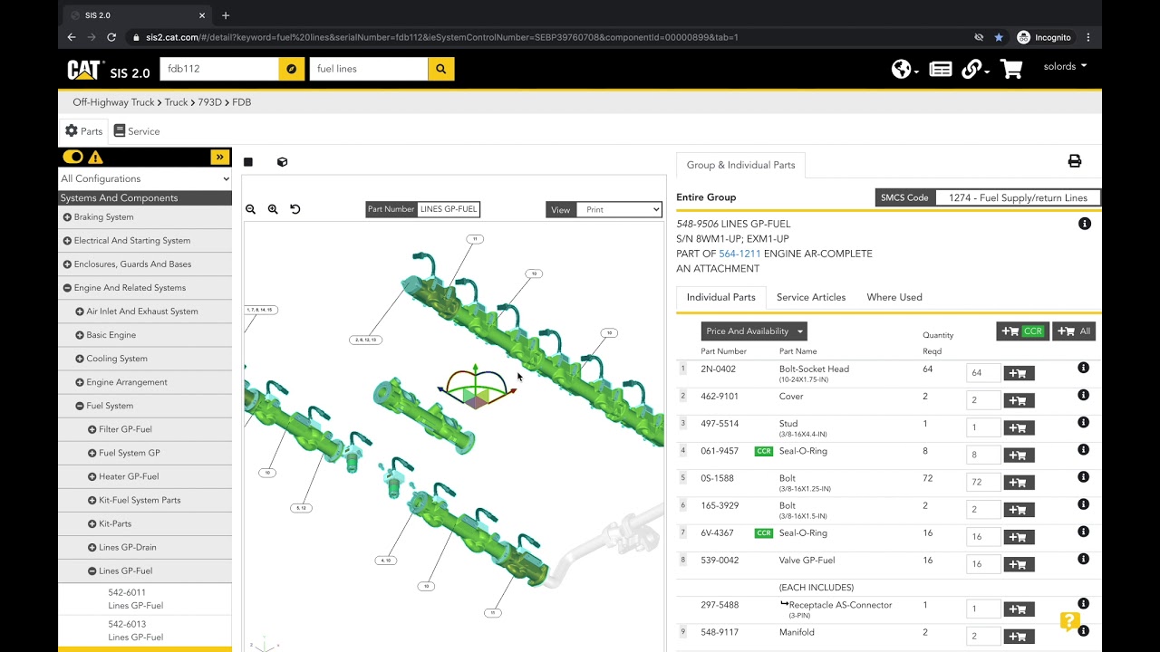Add 2N-0402 Bolt-Socket Head to cart
This screenshot has height=652, width=1160.
click(x=1019, y=373)
